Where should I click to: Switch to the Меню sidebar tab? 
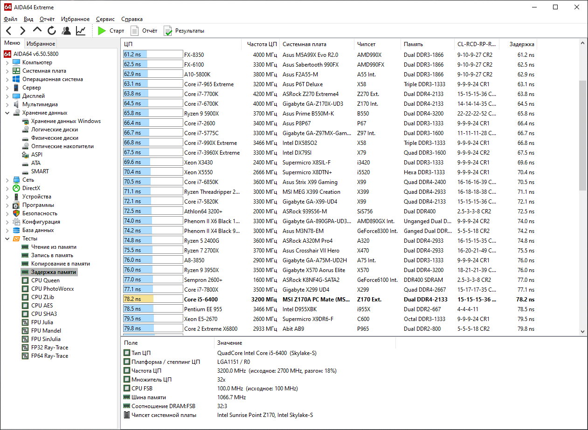12,43
